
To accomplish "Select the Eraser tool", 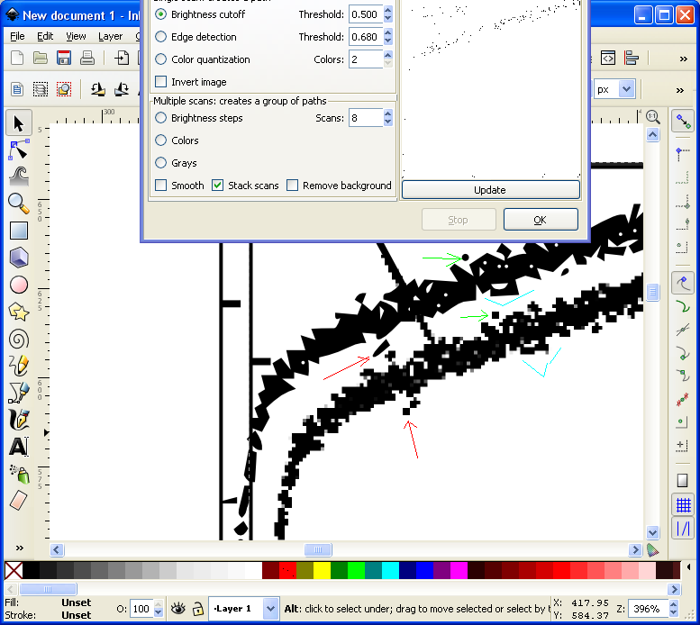I will (19, 501).
